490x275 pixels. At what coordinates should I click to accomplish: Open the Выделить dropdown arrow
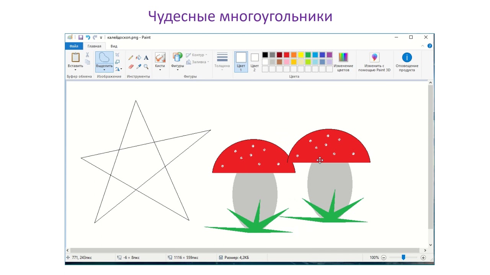pyautogui.click(x=104, y=70)
